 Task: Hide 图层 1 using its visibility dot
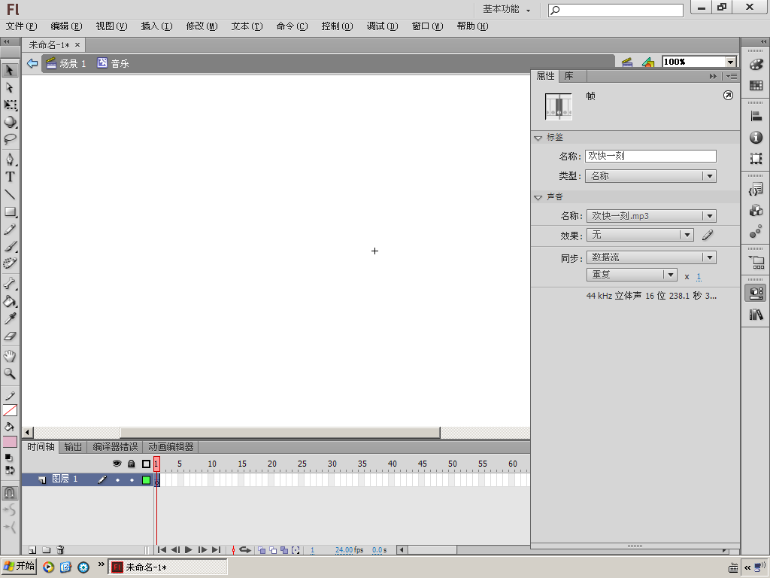(x=117, y=479)
